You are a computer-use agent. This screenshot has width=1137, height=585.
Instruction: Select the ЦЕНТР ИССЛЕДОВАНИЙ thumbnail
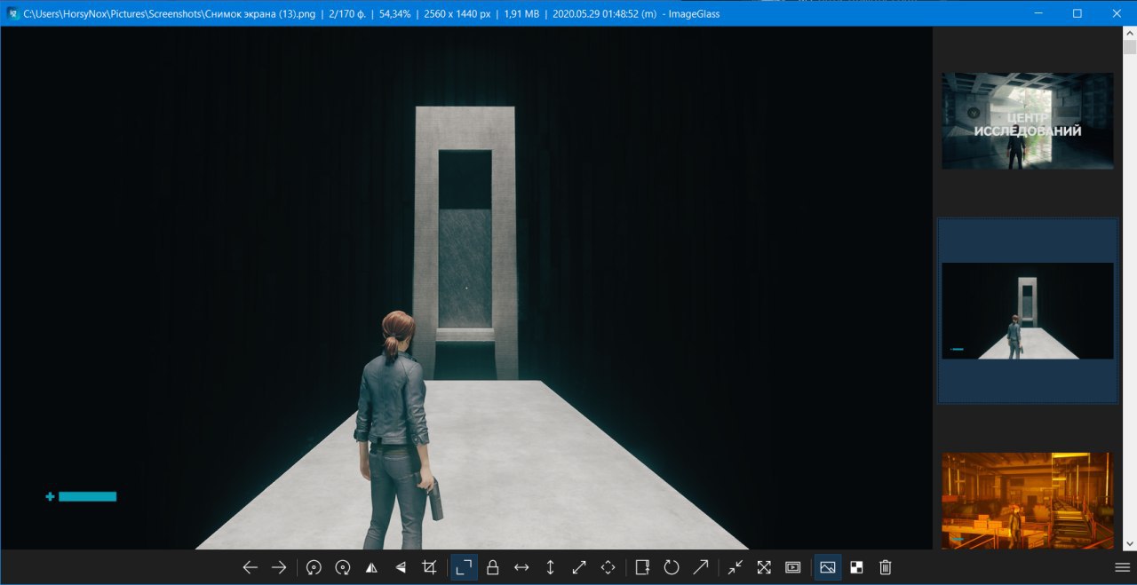pos(1028,121)
